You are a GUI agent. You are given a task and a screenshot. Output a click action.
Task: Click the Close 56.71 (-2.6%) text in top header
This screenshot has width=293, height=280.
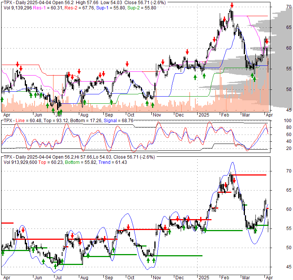click(x=145, y=3)
